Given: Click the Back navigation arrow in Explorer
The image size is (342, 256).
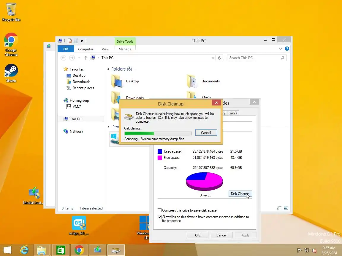Looking at the screenshot, I should 63,58.
